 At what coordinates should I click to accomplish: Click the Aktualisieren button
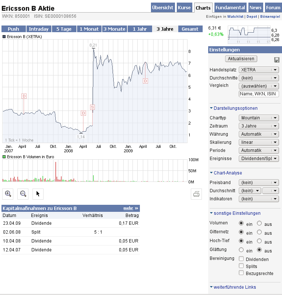click(241, 59)
